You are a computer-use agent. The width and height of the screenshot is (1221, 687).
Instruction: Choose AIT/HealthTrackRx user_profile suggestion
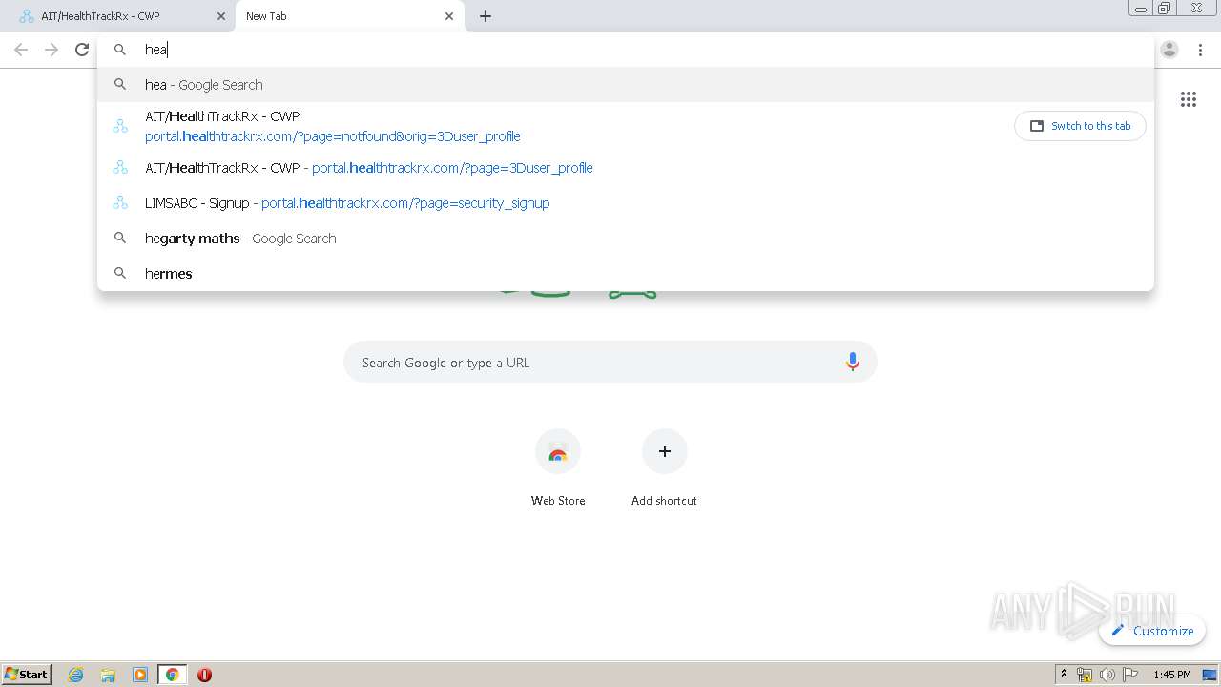pyautogui.click(x=625, y=168)
